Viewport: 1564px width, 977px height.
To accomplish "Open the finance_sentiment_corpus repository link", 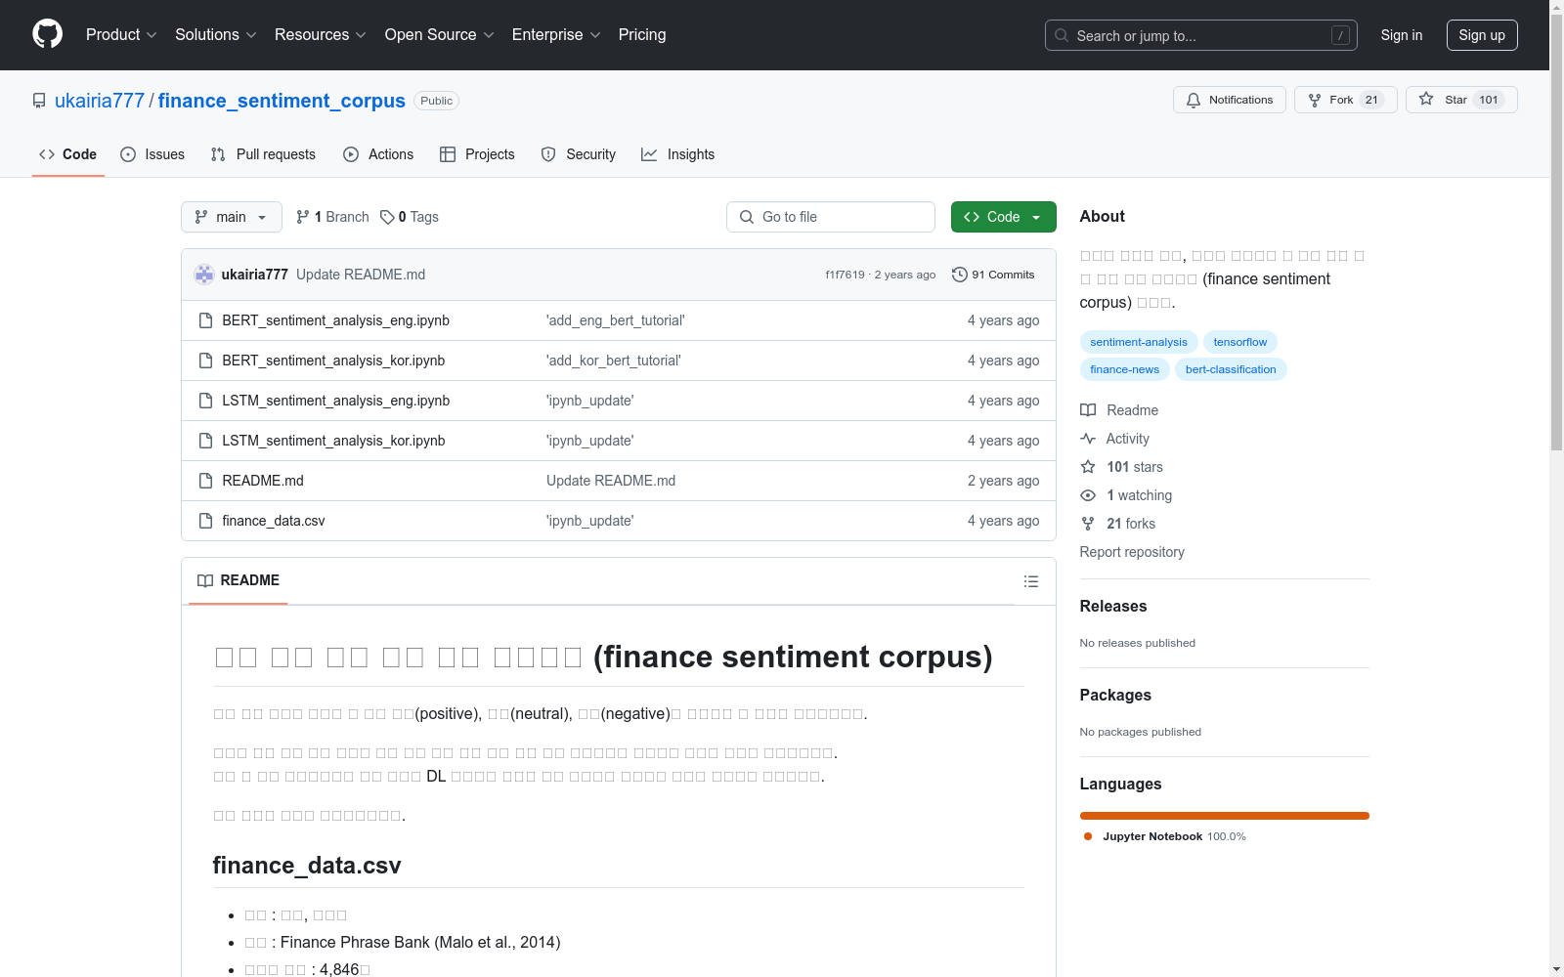I will click(x=282, y=101).
